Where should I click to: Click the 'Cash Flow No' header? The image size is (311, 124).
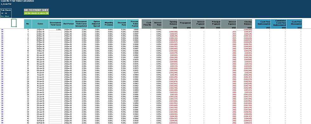pos(147,24)
